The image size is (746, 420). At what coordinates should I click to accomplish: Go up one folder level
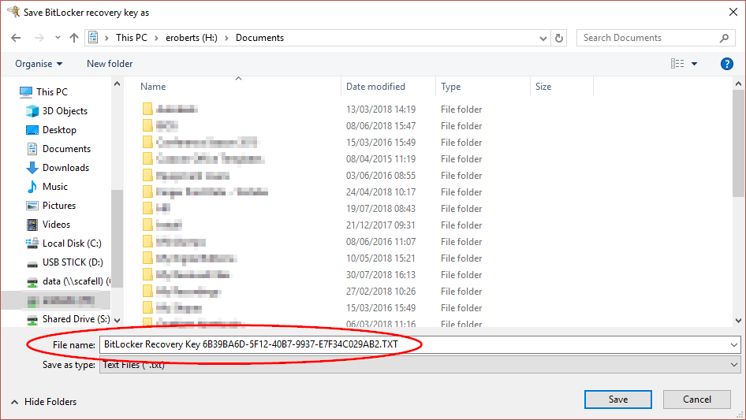tap(74, 38)
